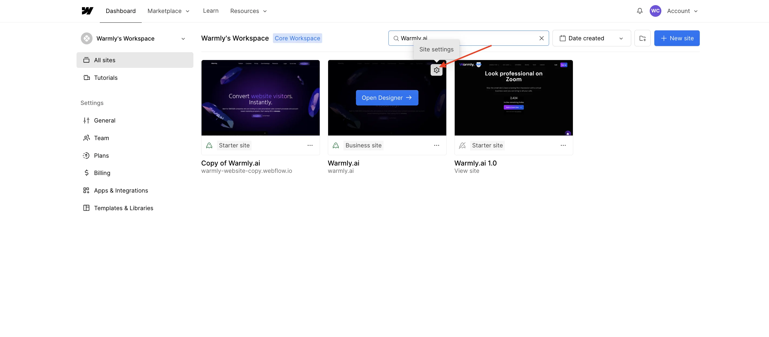Open Apps & Integrations settings
Image resolution: width=769 pixels, height=337 pixels.
135,190
